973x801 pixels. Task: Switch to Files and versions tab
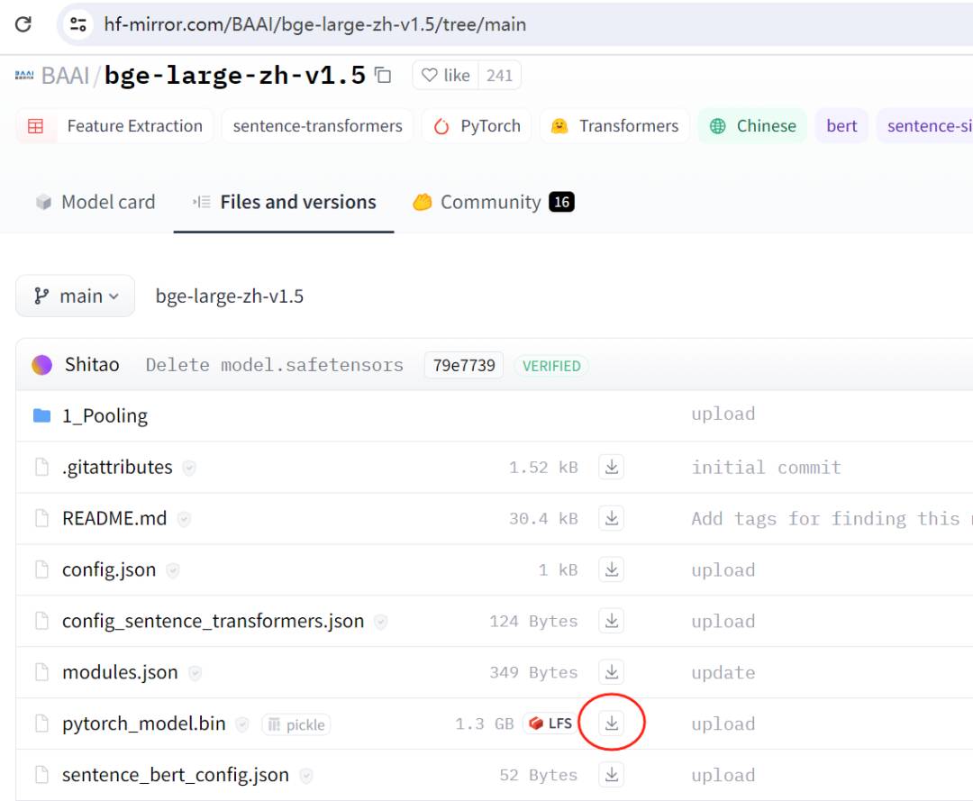coord(284,202)
